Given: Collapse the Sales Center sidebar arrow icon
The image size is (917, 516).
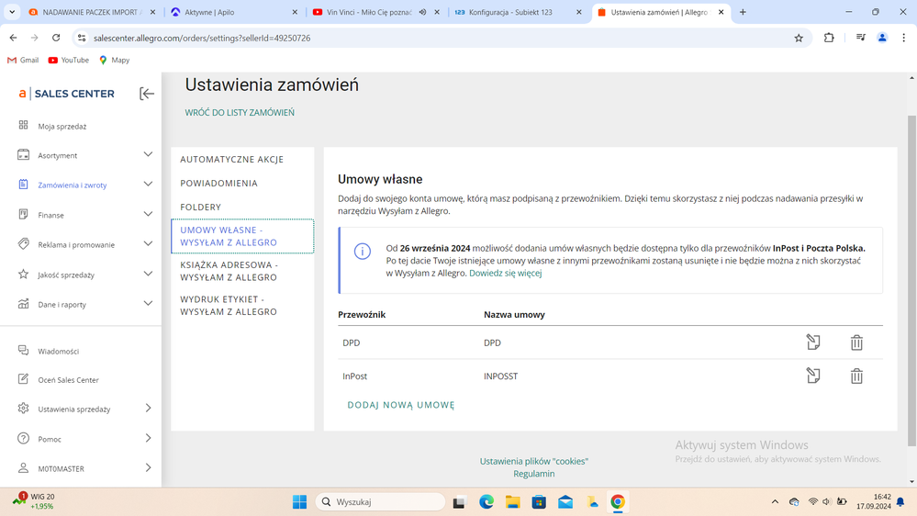Looking at the screenshot, I should (x=147, y=94).
